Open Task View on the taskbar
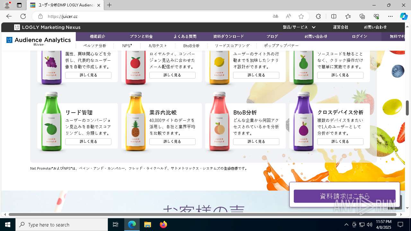This screenshot has width=411, height=231. coord(116,225)
